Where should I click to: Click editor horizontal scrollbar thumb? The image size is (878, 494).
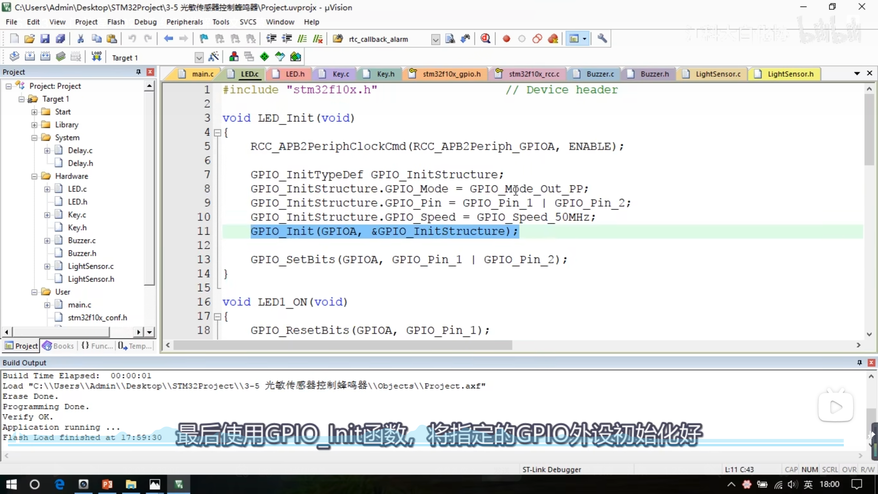(x=342, y=345)
